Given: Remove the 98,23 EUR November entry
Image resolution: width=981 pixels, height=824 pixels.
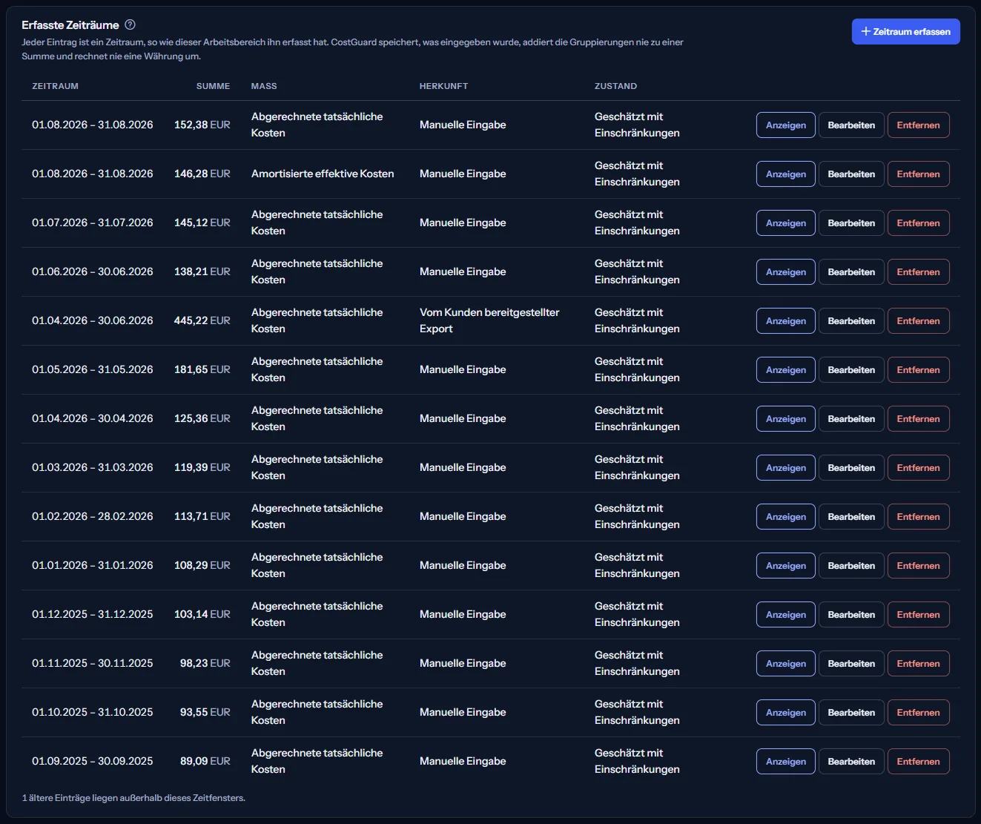Looking at the screenshot, I should point(918,664).
